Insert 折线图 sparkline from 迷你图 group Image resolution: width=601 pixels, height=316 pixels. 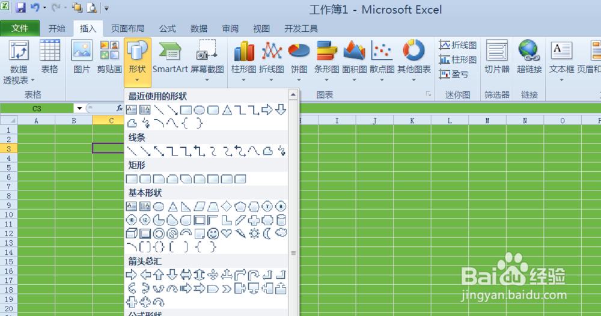[x=457, y=45]
